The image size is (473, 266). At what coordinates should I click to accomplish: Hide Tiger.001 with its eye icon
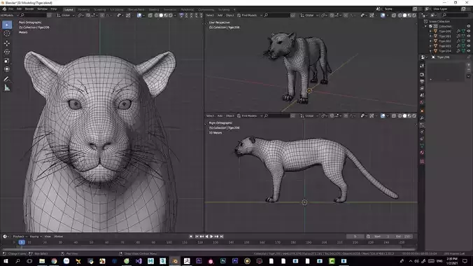pos(469,36)
